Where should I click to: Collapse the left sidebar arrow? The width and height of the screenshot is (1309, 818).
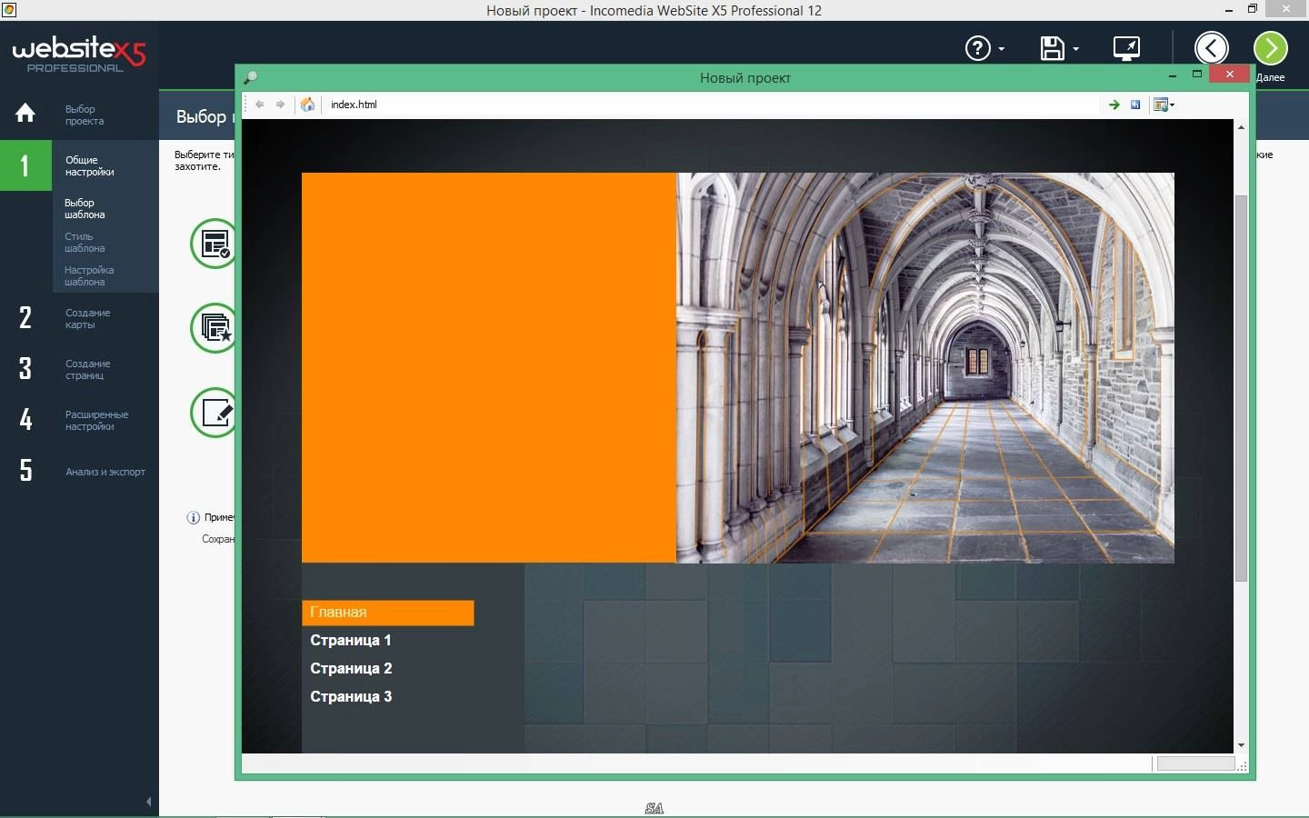coord(149,802)
